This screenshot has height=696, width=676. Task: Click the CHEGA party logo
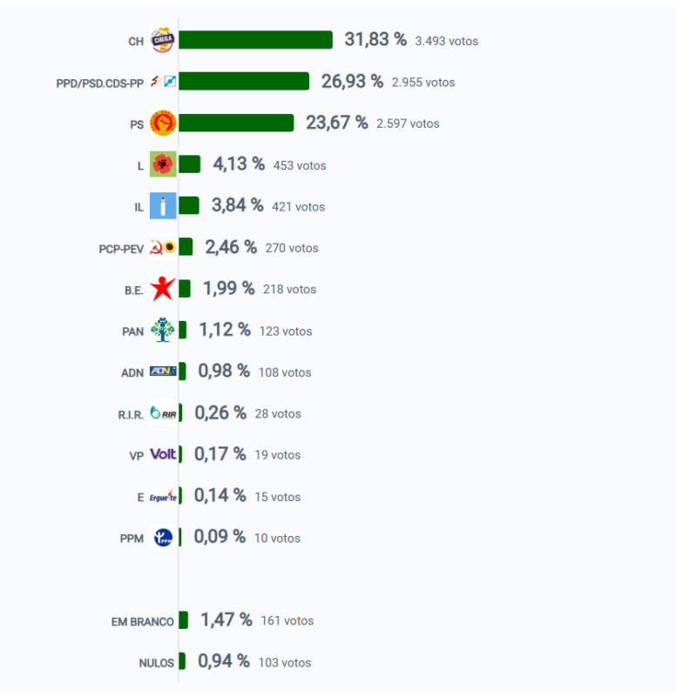tap(163, 40)
